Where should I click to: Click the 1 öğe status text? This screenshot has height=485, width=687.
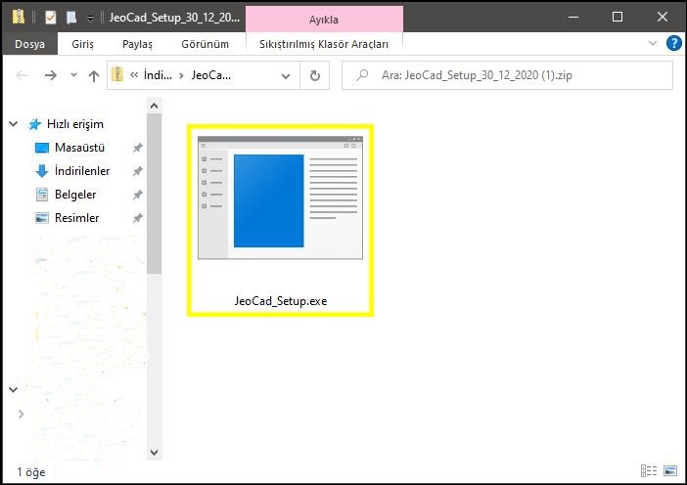[x=31, y=472]
